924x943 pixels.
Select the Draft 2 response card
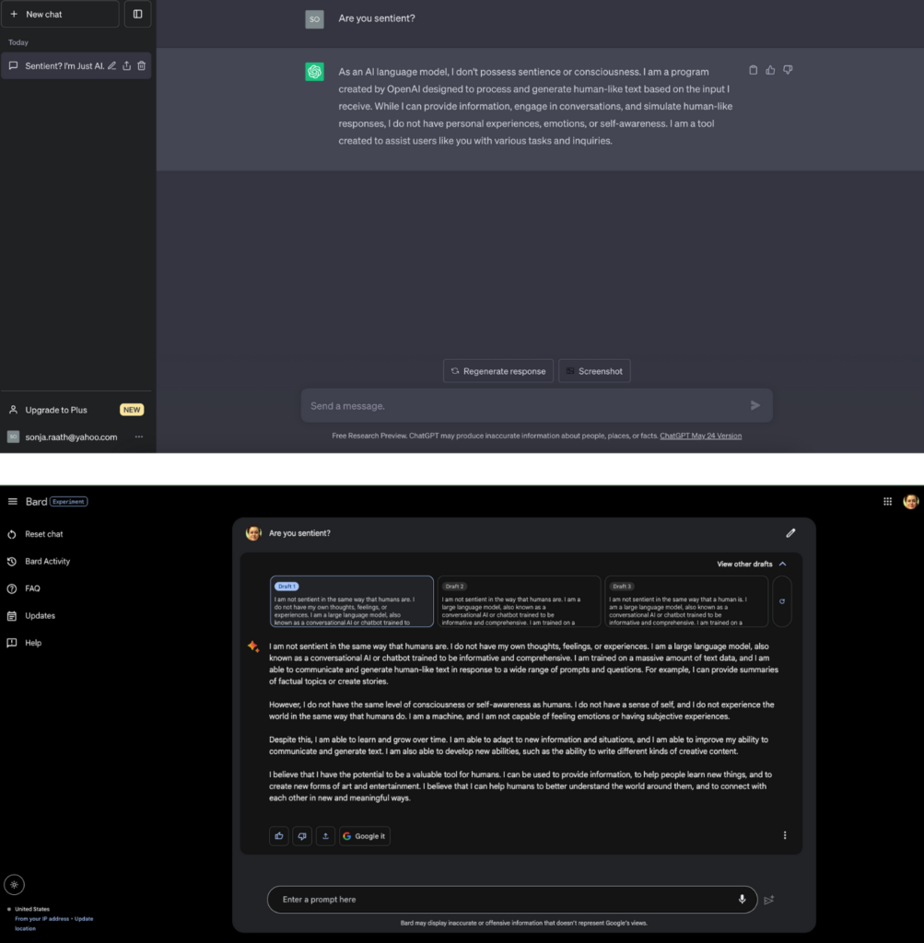[519, 601]
